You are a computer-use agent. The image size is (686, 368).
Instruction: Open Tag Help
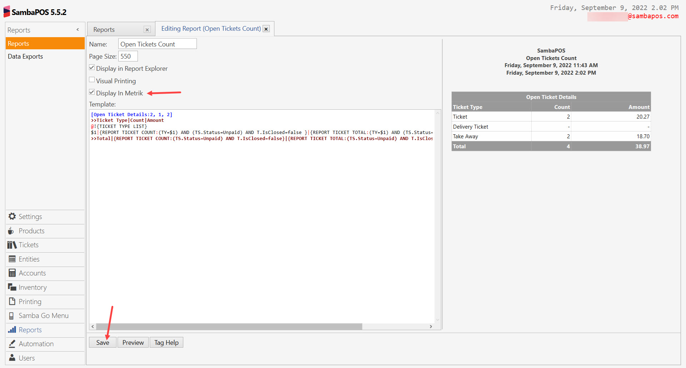pos(166,342)
